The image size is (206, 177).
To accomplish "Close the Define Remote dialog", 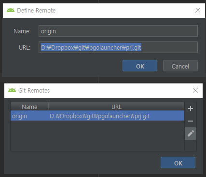I will click(198, 10).
